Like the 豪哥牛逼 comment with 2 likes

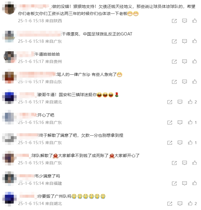click(190, 102)
